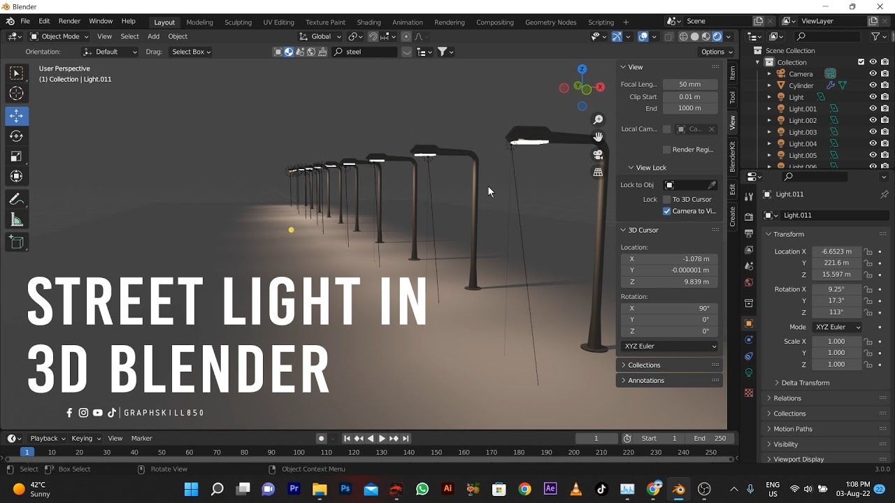
Task: Activate the Scale tool
Action: 17,156
